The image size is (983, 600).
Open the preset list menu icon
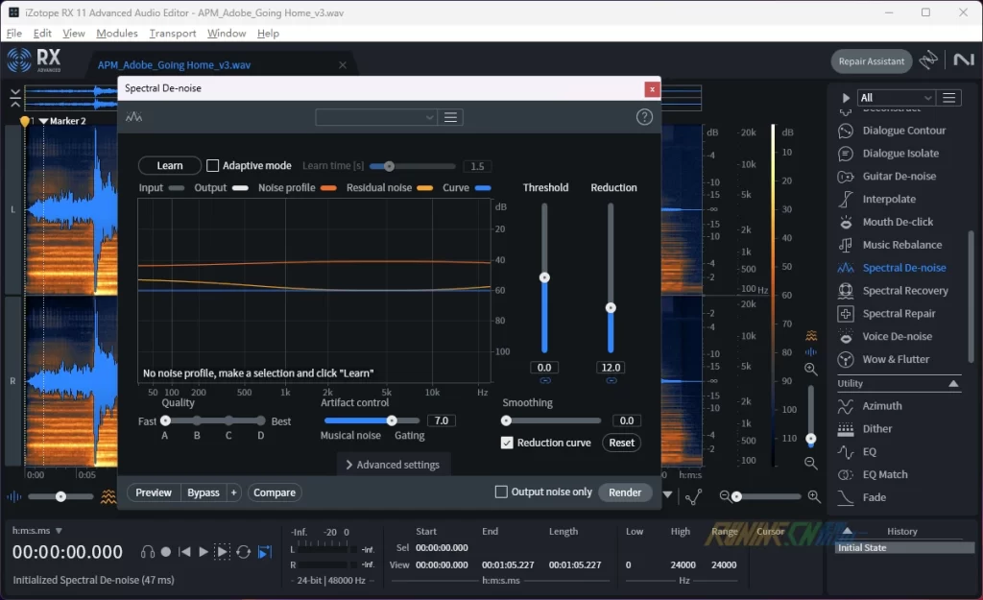451,117
